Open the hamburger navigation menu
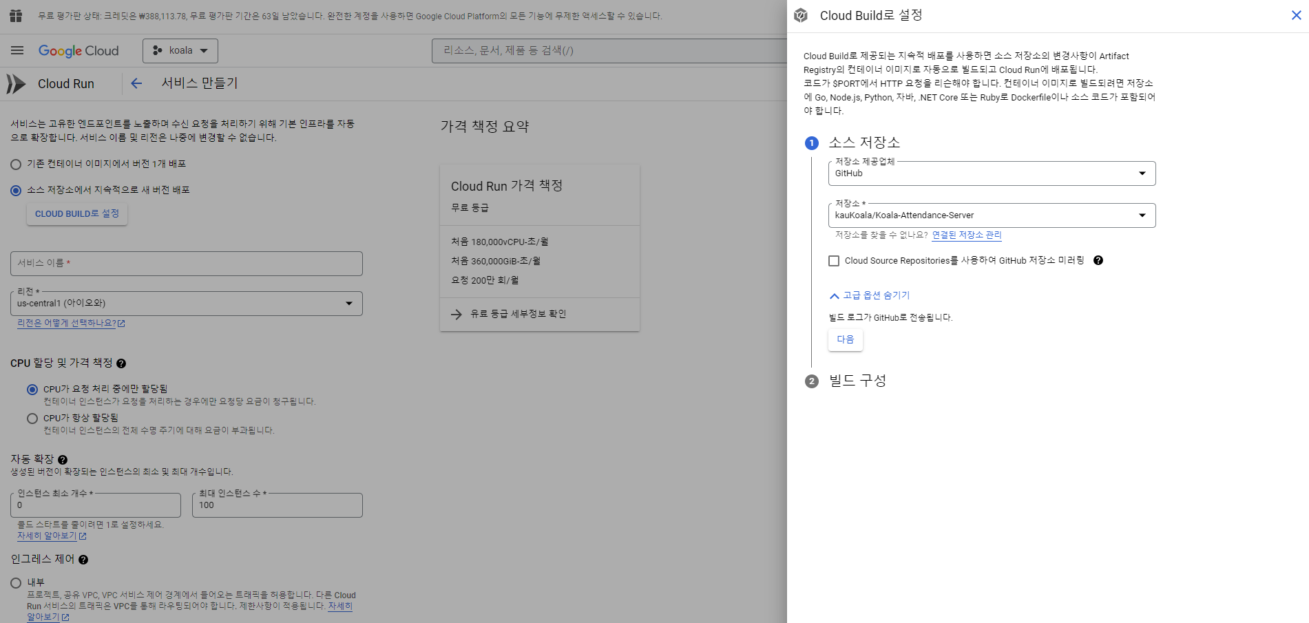The height and width of the screenshot is (623, 1309). tap(17, 50)
